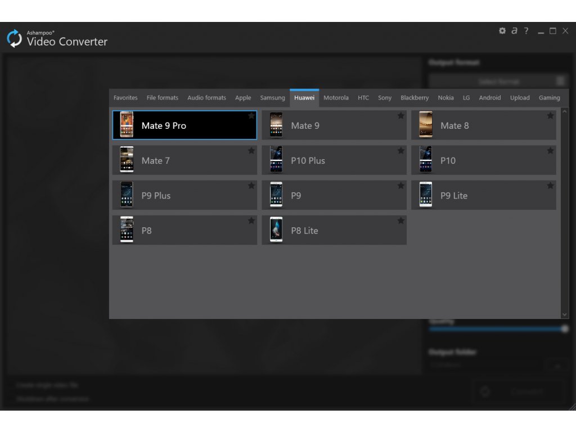Switch to the Apple tab
Image resolution: width=576 pixels, height=432 pixels.
coord(243,98)
